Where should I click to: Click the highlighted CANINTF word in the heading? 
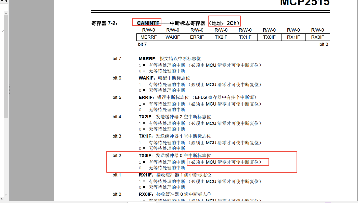148,23
